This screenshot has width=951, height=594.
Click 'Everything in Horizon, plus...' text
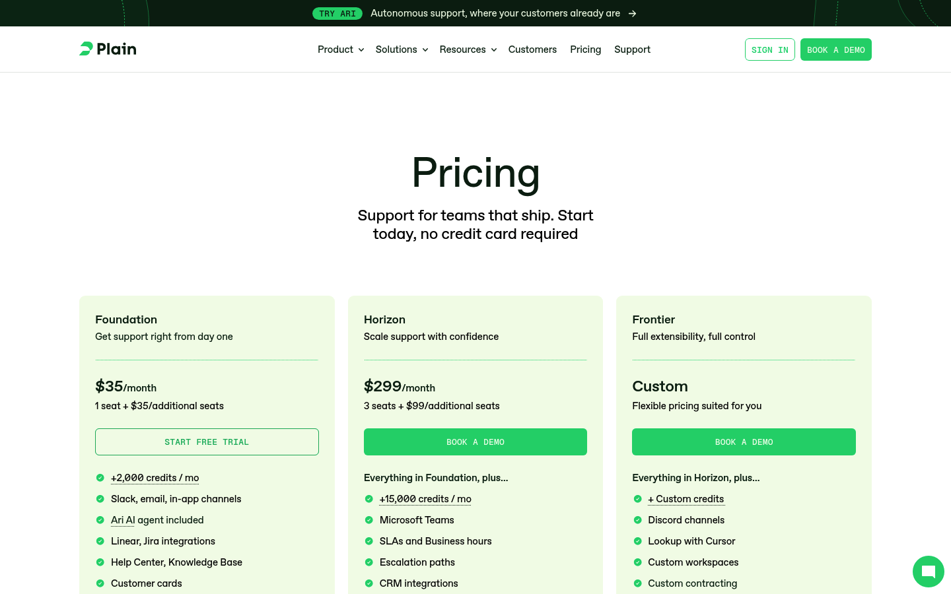[x=696, y=478]
